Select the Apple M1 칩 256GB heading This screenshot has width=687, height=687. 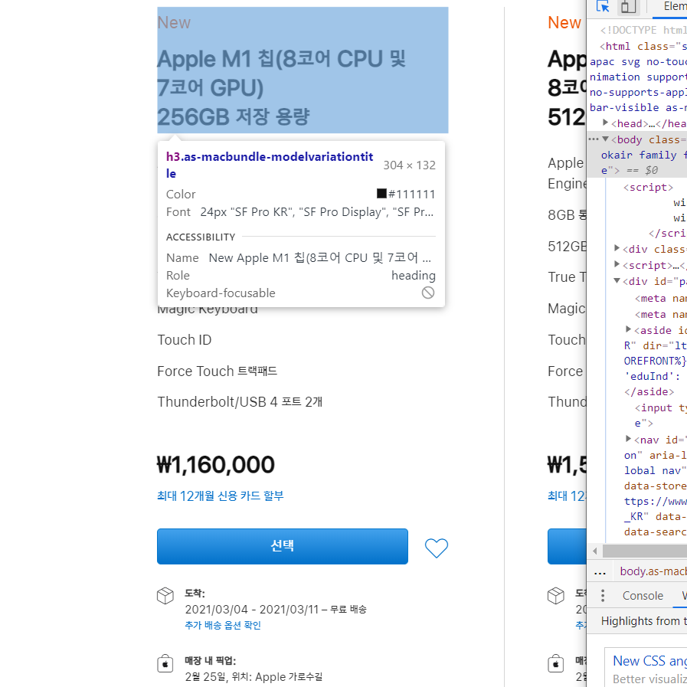pos(281,87)
